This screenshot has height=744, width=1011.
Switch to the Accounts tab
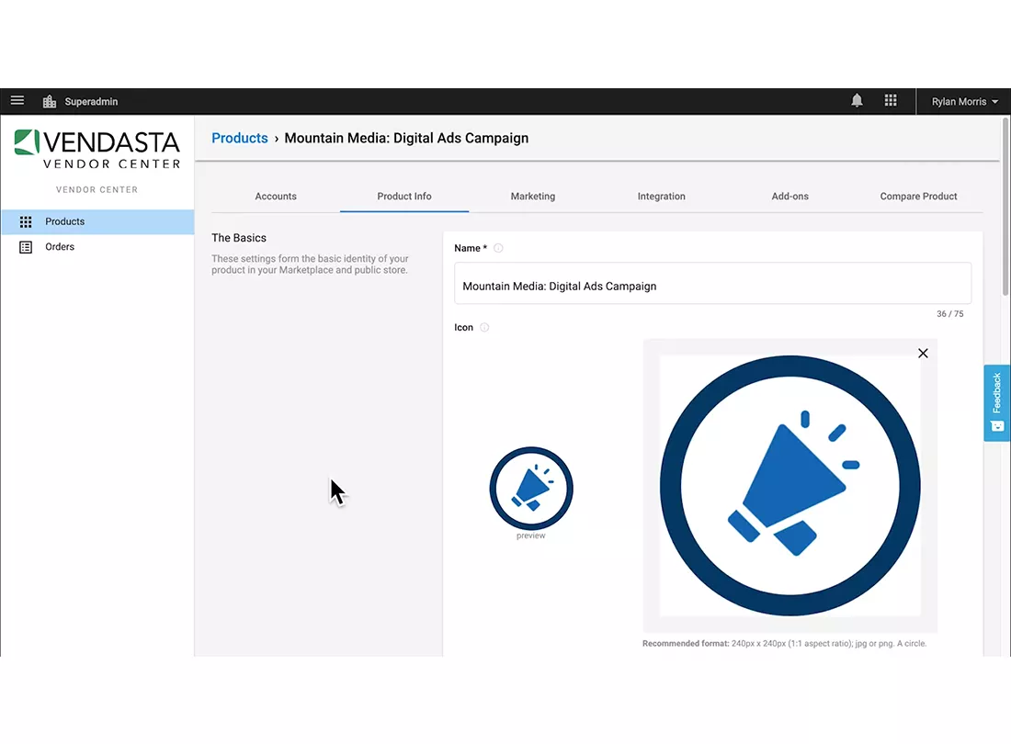pos(276,197)
